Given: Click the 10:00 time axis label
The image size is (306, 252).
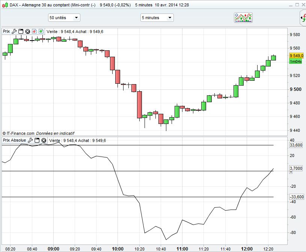Looking at the screenshot, I should 118,249.
